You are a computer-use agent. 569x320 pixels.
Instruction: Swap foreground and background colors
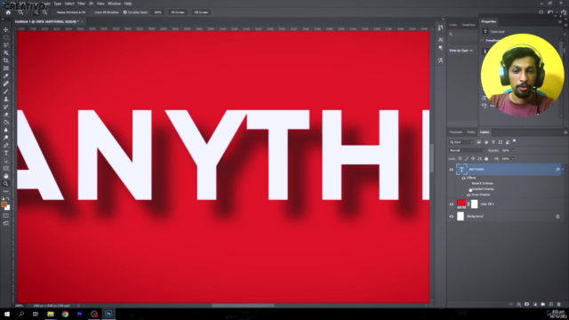8,199
